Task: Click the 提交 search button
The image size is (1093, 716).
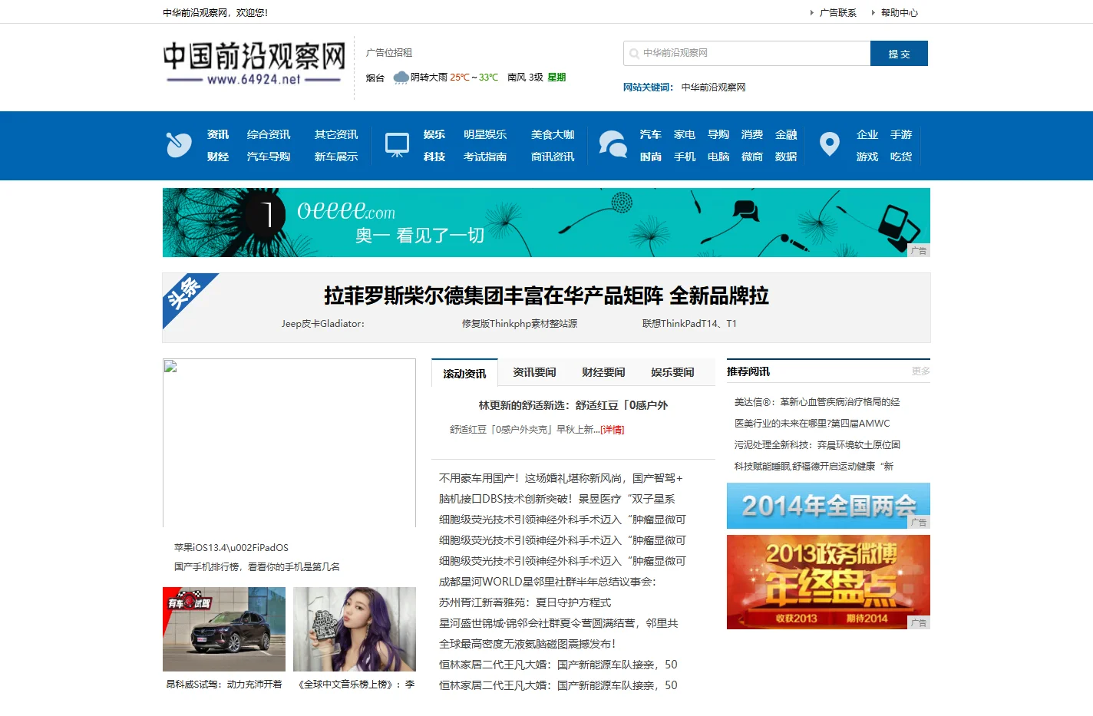Action: tap(899, 54)
